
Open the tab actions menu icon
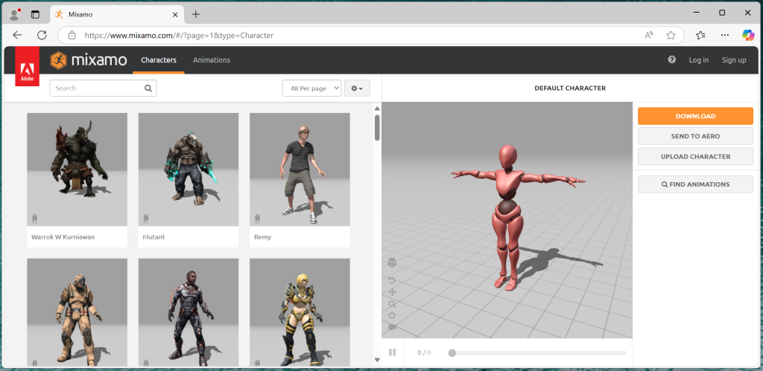pos(35,14)
